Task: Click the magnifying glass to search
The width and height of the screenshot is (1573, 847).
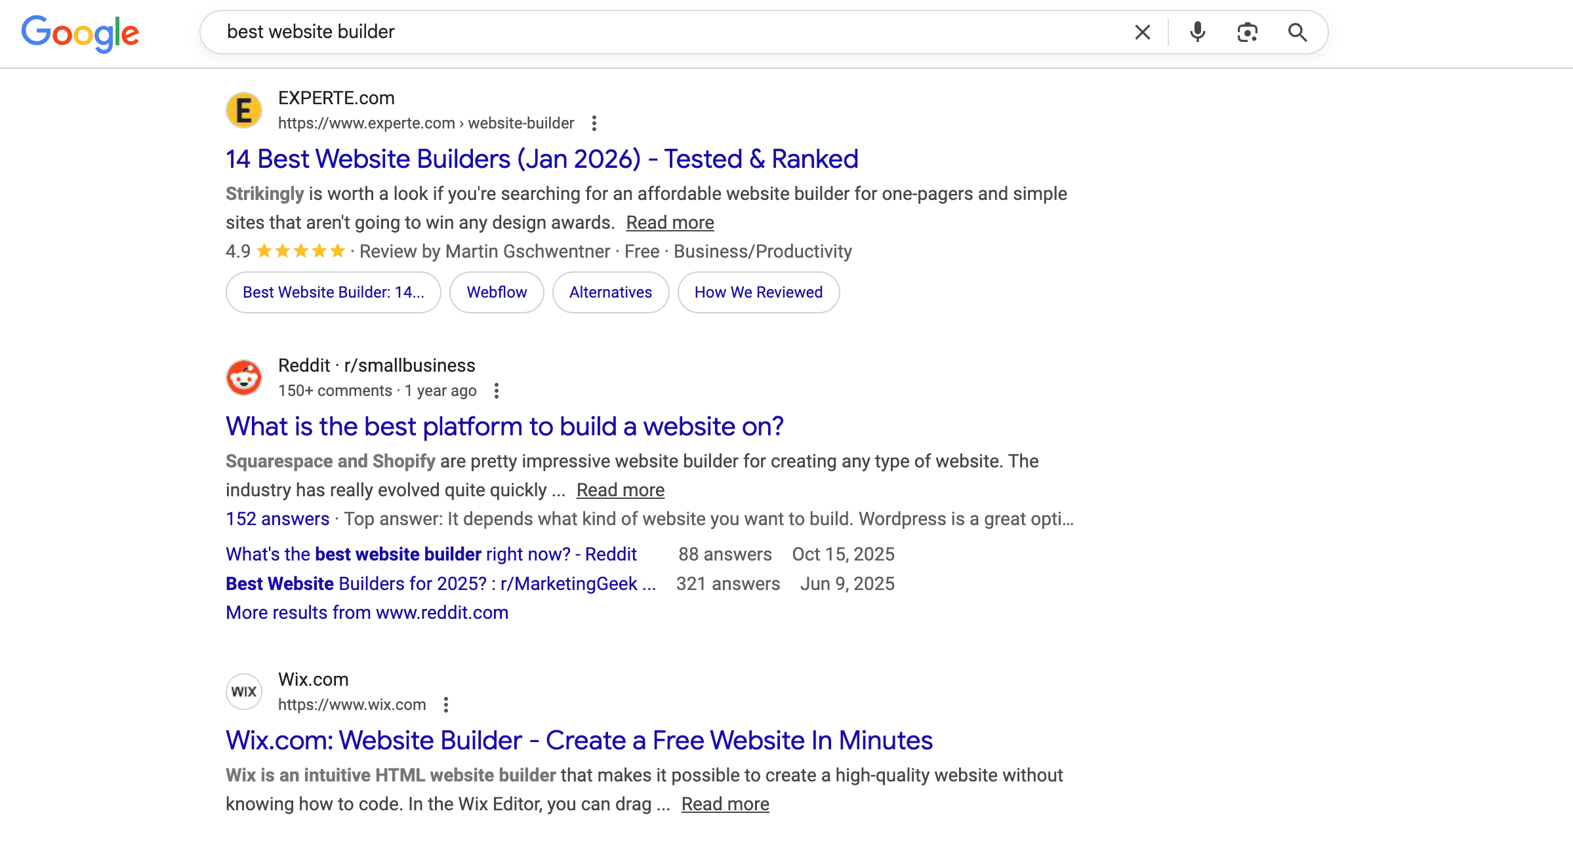Action: 1297,31
